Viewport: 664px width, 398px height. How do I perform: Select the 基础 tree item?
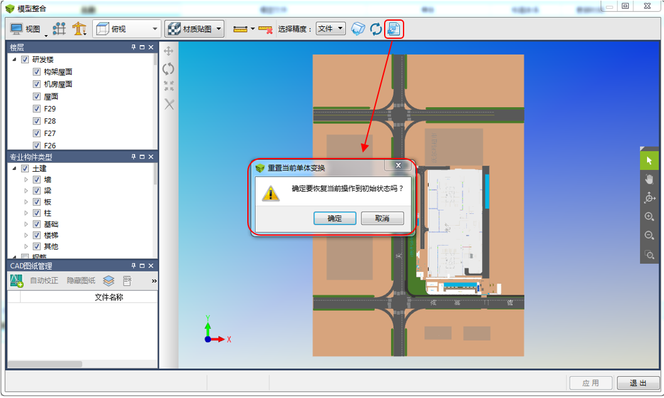51,224
